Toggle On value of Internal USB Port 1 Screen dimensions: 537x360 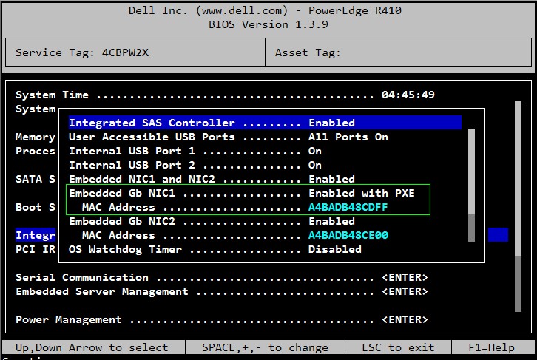pos(315,151)
